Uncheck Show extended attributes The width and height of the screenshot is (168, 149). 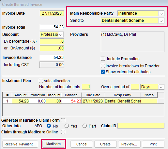[103, 72]
